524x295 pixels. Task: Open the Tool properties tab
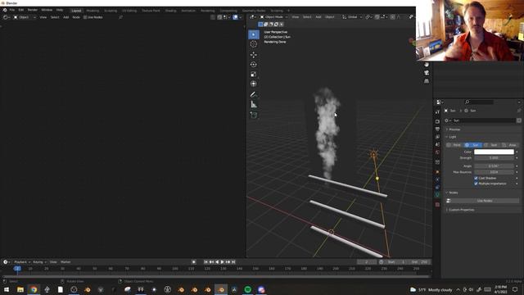(x=437, y=112)
